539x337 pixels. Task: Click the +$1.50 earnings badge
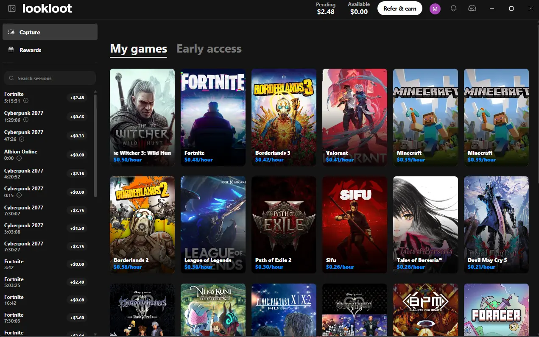coord(77,228)
